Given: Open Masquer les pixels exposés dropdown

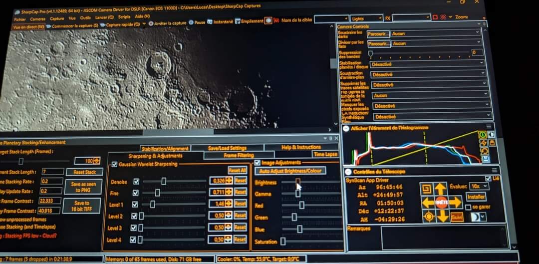Looking at the screenshot, I should [432, 105].
